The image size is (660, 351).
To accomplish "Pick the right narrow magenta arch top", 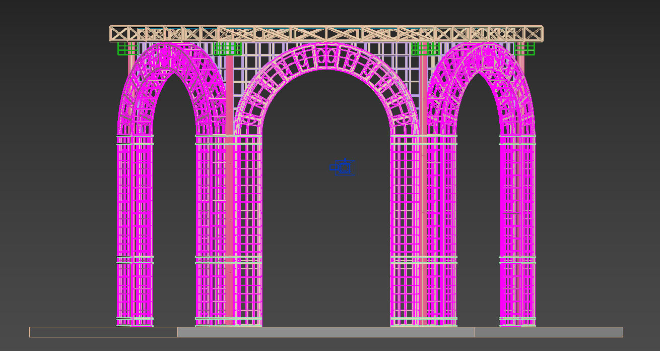I will point(481,57).
